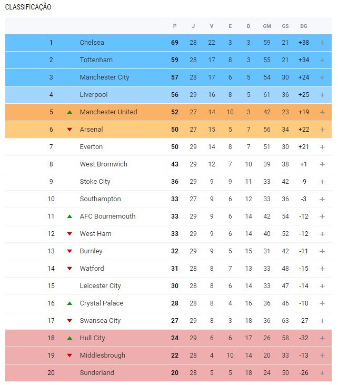This screenshot has height=385, width=338.
Task: Sort by the P points column header
Action: tap(174, 26)
